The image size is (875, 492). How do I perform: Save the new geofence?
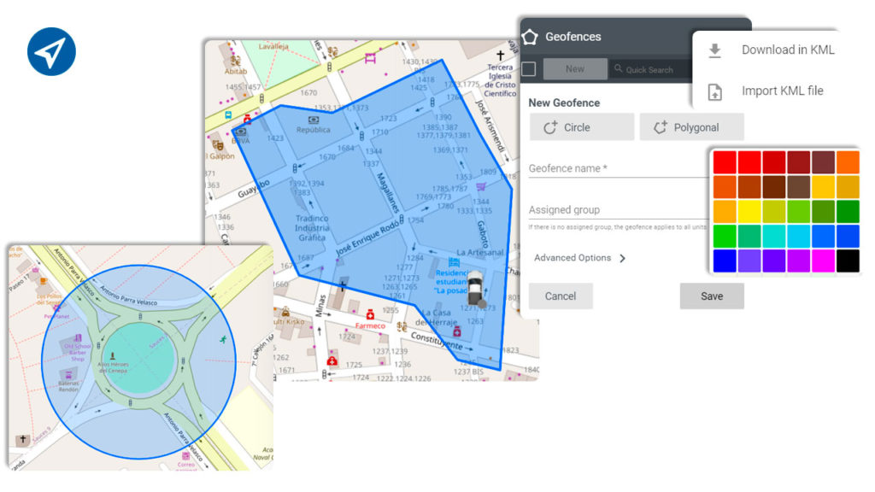coord(712,296)
